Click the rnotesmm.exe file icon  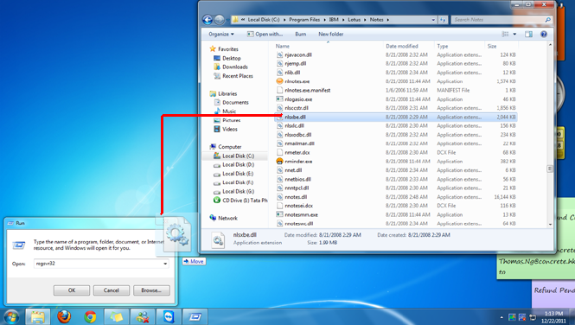280,214
